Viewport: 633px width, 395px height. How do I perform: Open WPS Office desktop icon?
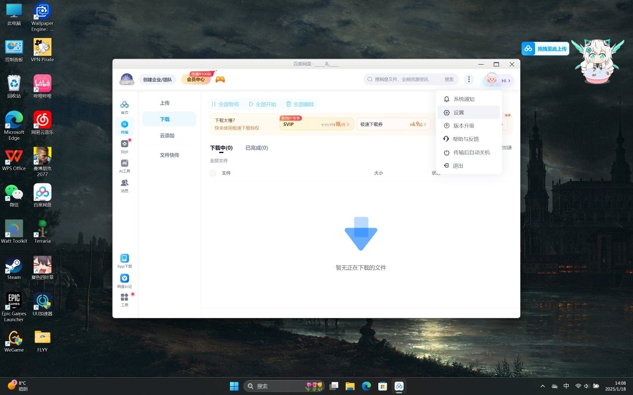14,159
